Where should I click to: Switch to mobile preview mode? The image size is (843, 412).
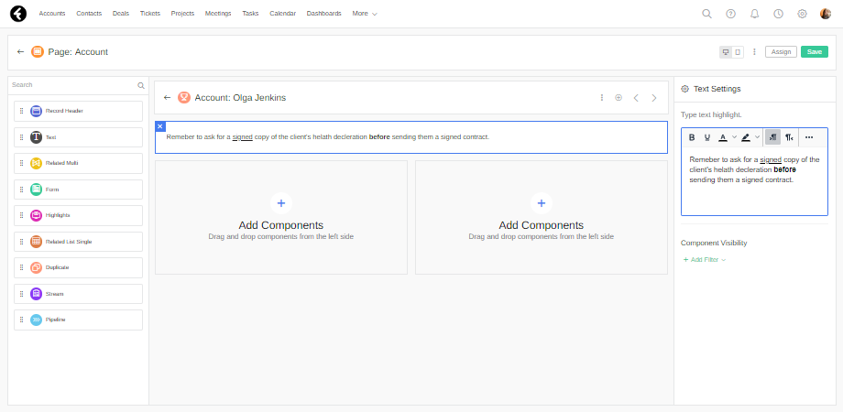(x=738, y=52)
